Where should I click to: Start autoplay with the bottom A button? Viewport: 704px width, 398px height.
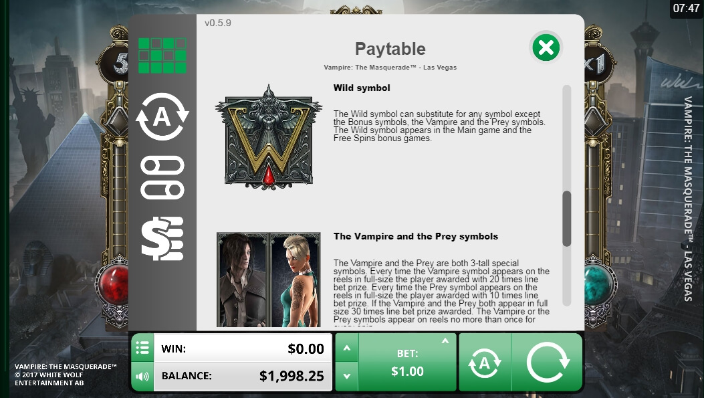coord(485,362)
